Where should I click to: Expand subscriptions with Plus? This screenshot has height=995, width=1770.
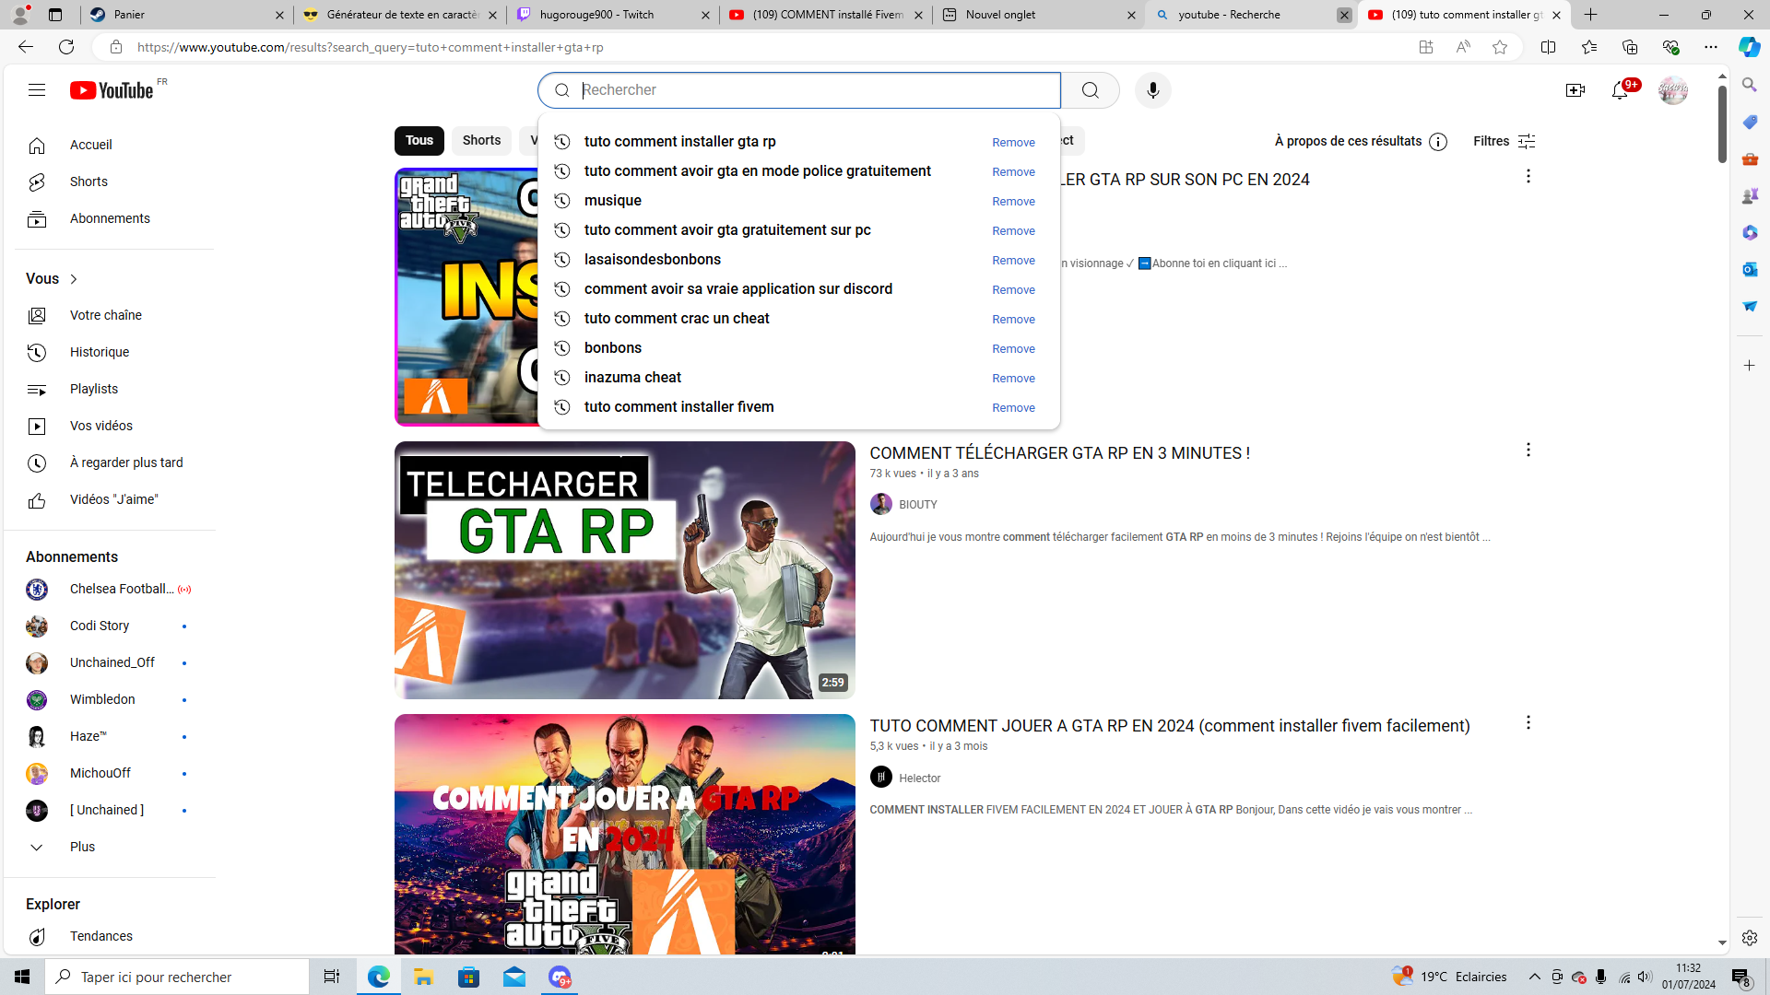pyautogui.click(x=111, y=848)
